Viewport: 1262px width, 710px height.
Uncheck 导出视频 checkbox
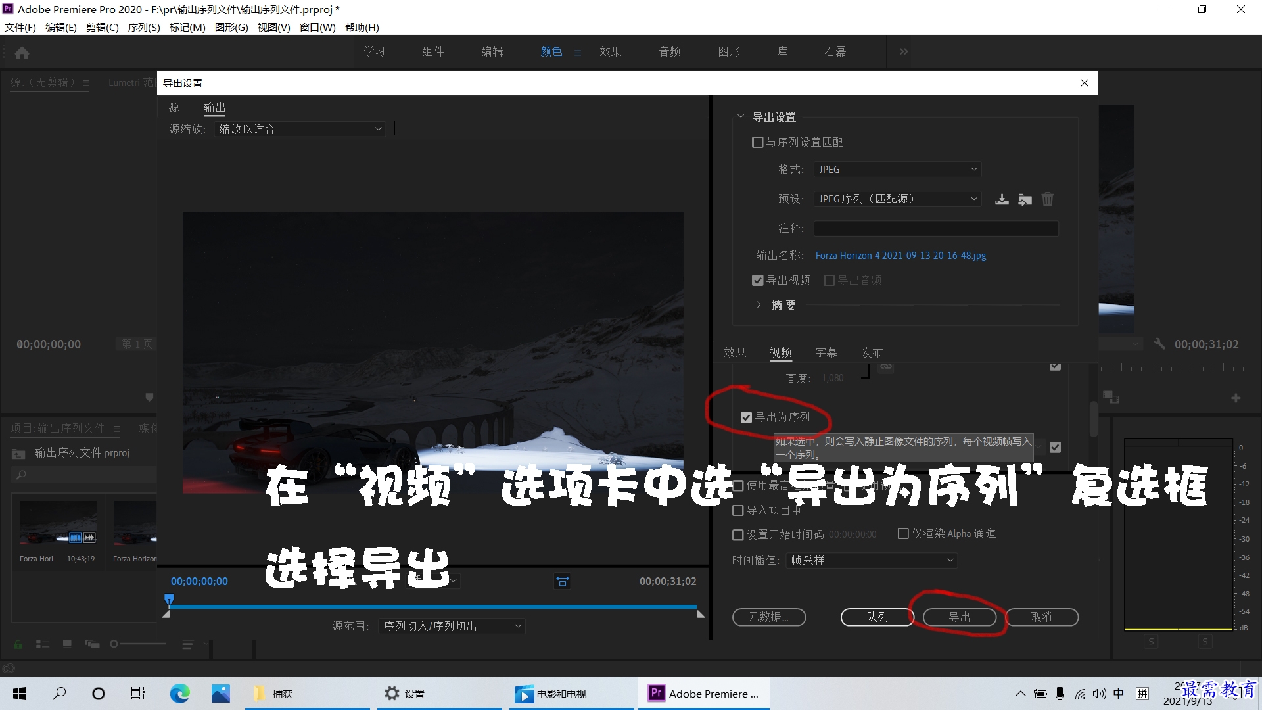[757, 281]
